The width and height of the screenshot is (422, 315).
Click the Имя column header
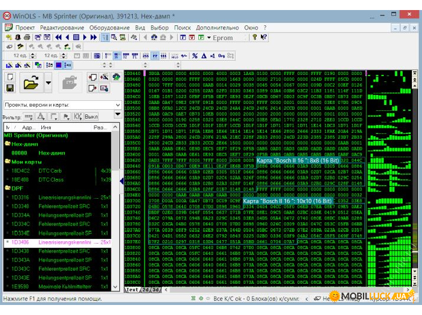click(46, 127)
